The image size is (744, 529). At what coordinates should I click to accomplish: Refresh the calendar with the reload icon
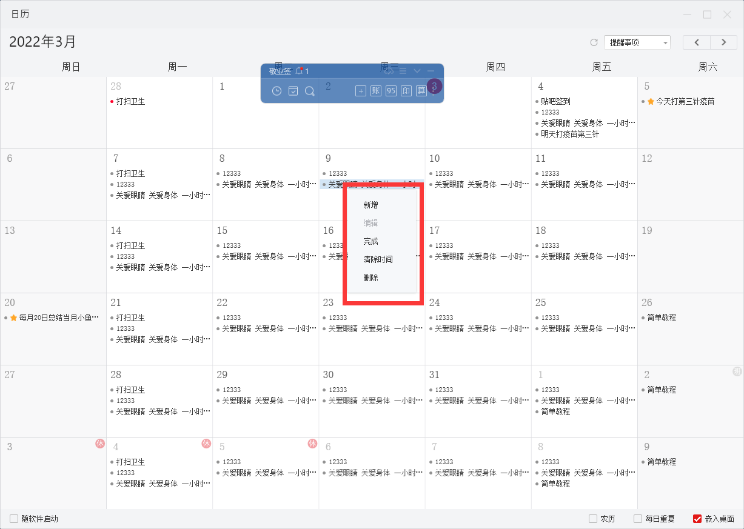point(594,42)
